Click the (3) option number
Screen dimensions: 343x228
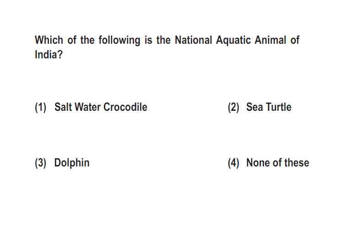pyautogui.click(x=40, y=163)
